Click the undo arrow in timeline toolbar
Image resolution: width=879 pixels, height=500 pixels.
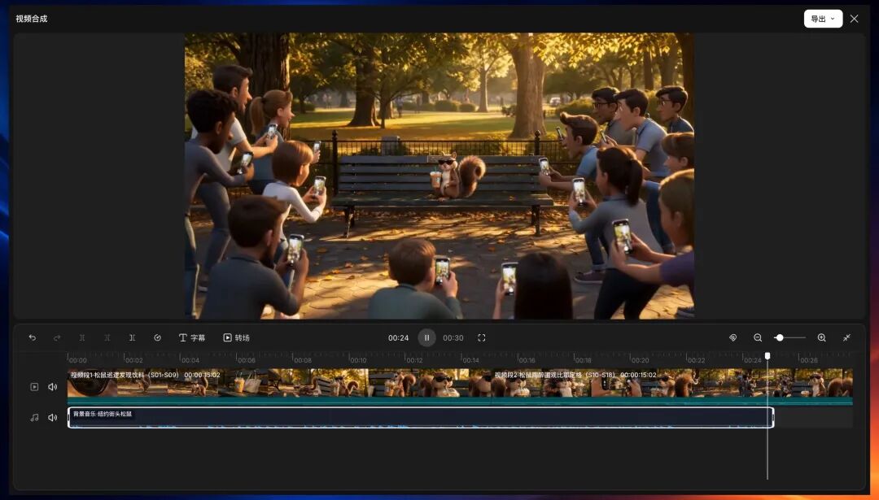click(x=33, y=337)
